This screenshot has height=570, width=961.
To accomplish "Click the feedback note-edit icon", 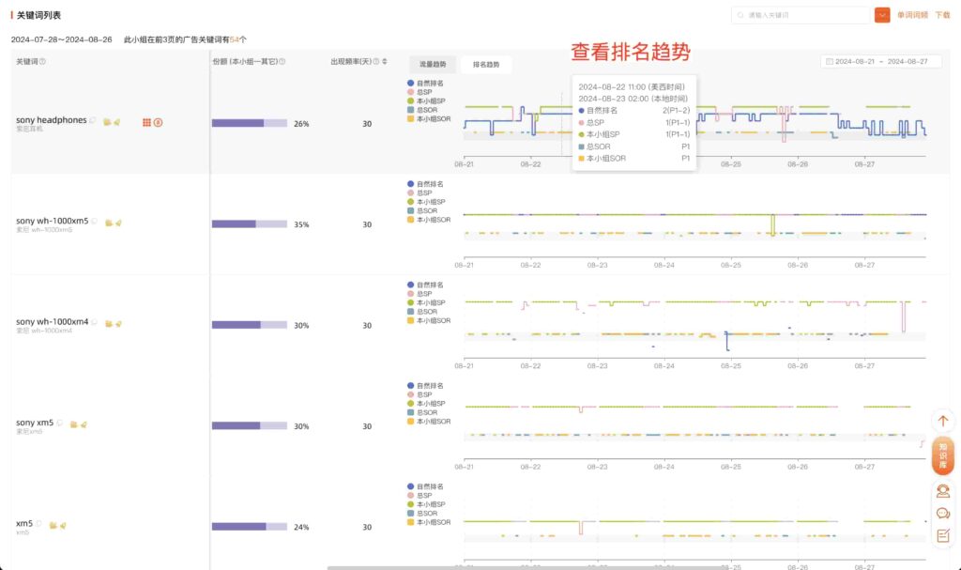I will (x=943, y=535).
